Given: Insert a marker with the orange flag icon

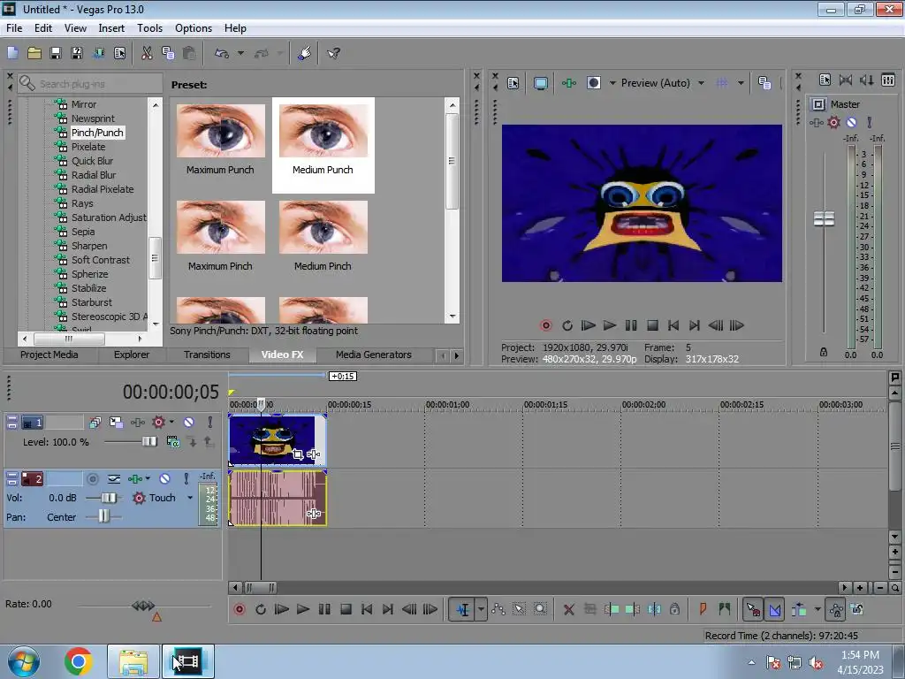Looking at the screenshot, I should click(703, 609).
